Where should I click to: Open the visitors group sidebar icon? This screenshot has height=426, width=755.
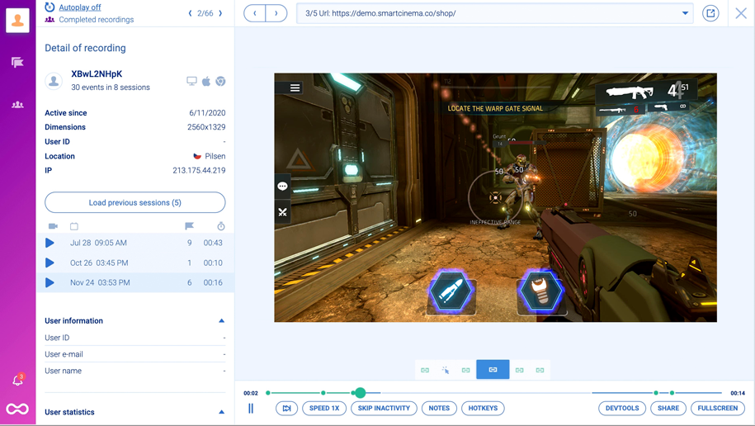tap(17, 105)
